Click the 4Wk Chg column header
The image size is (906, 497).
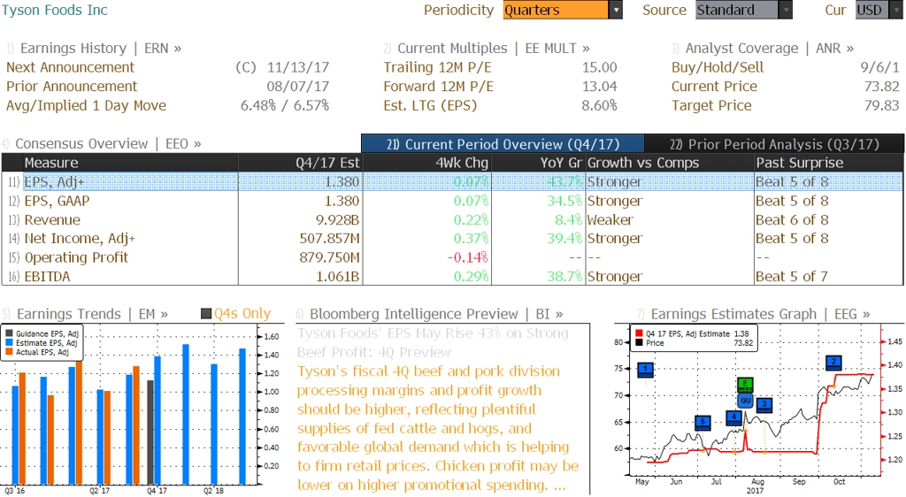coord(426,163)
